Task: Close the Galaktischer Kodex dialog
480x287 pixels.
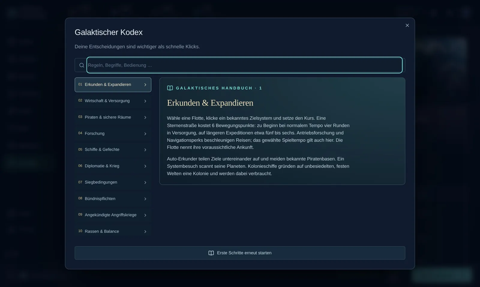Action: coord(407,26)
